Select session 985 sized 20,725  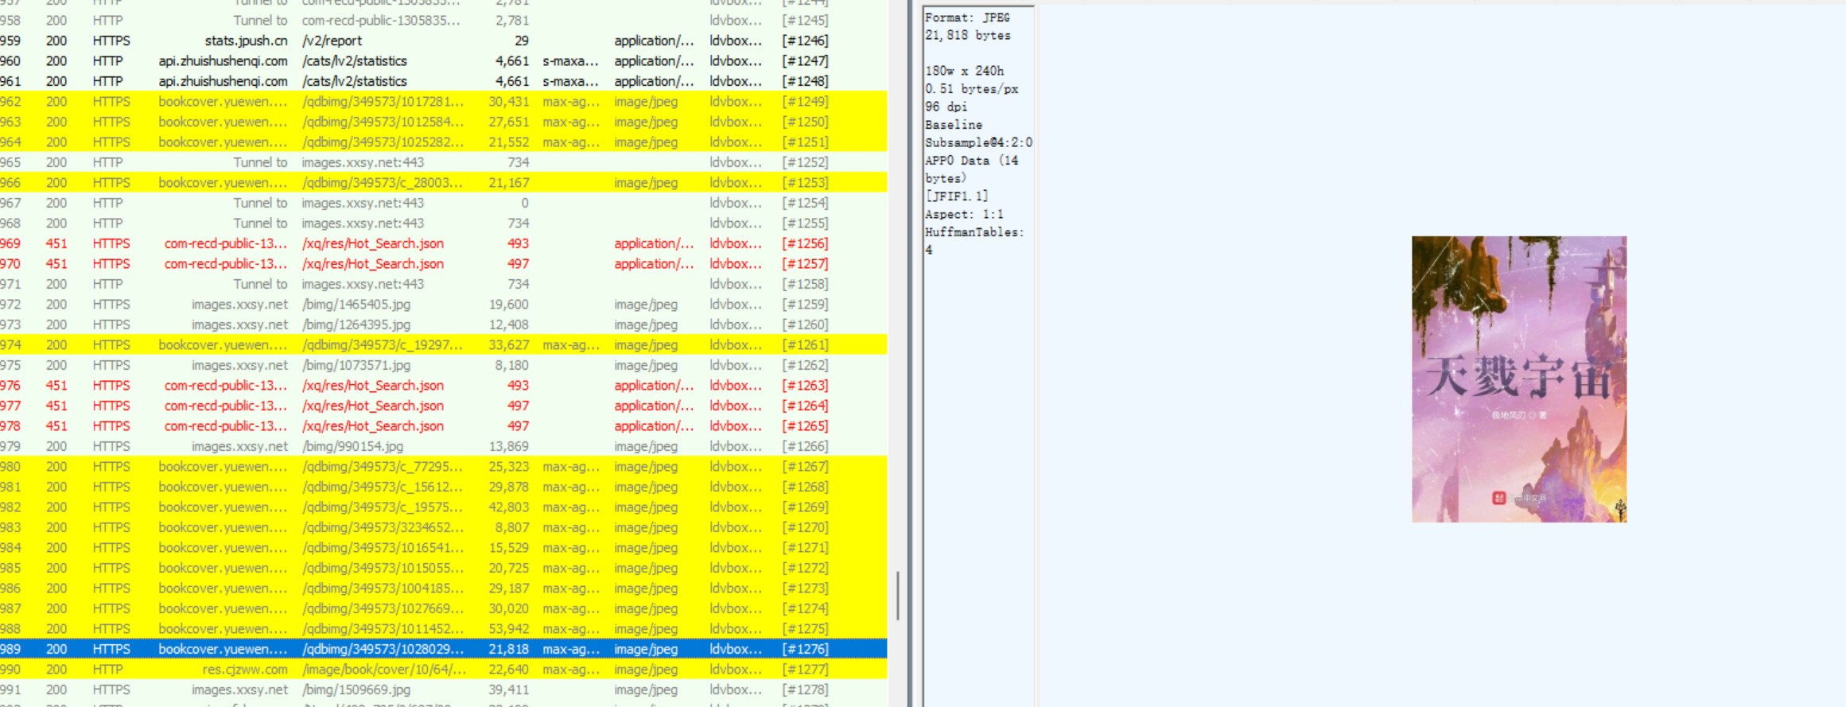pyautogui.click(x=444, y=568)
